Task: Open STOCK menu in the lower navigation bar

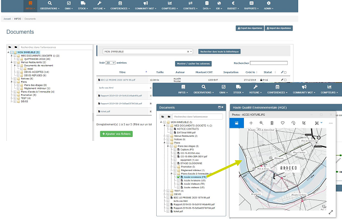Action: (238, 90)
